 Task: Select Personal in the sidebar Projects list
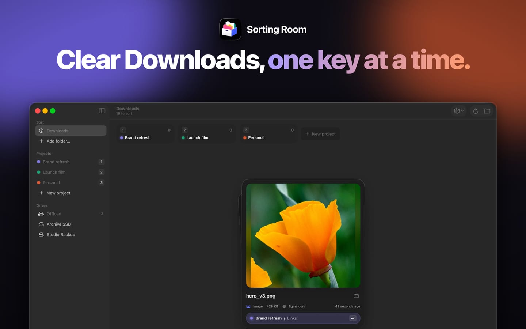[71, 183]
